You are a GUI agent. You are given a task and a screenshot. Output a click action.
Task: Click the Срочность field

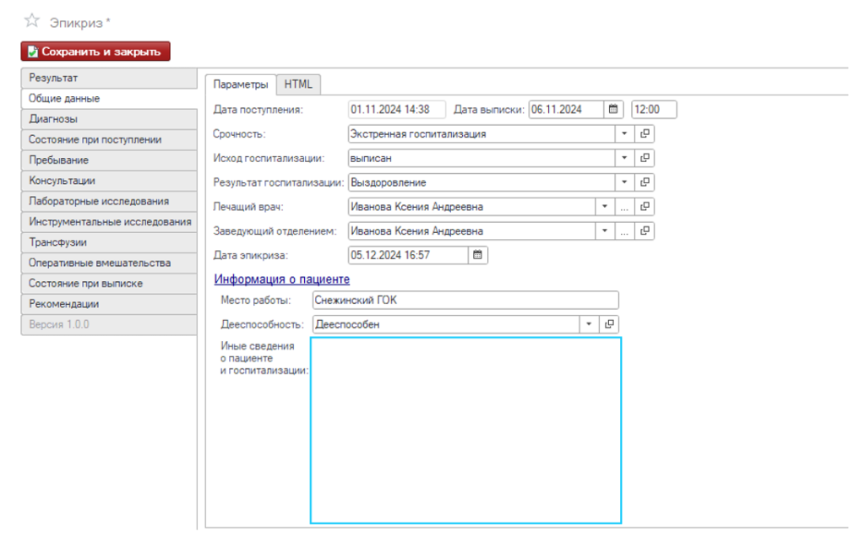481,134
